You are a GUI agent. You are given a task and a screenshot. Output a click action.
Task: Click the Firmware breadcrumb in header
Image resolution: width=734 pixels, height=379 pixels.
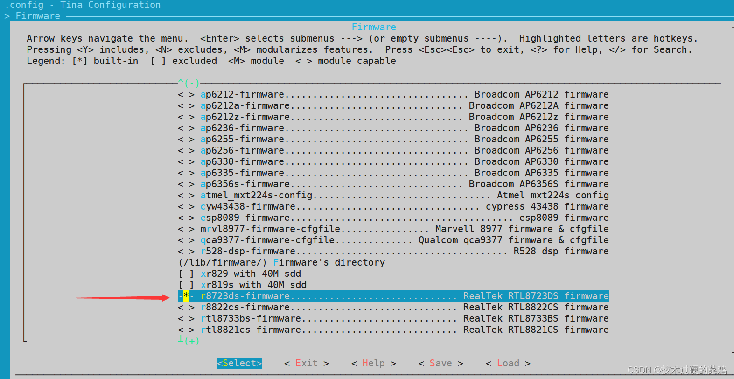tap(38, 16)
